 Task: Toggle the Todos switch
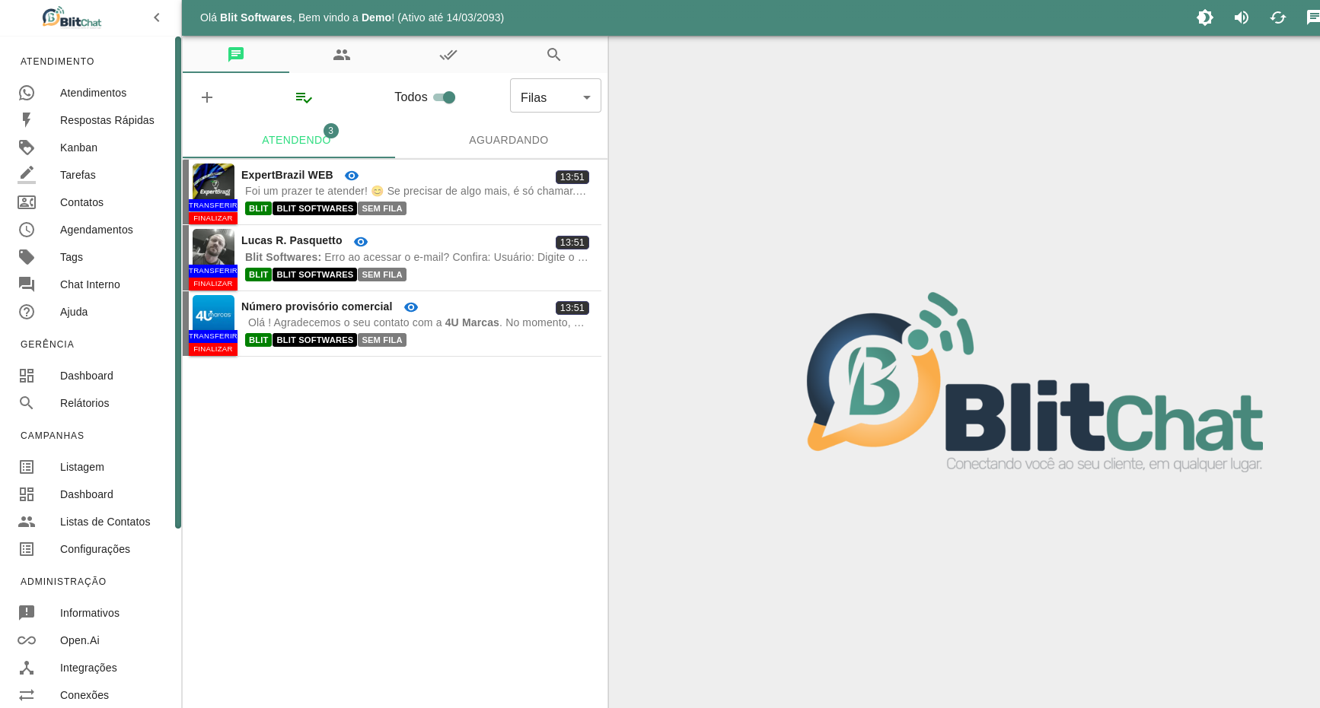(442, 97)
